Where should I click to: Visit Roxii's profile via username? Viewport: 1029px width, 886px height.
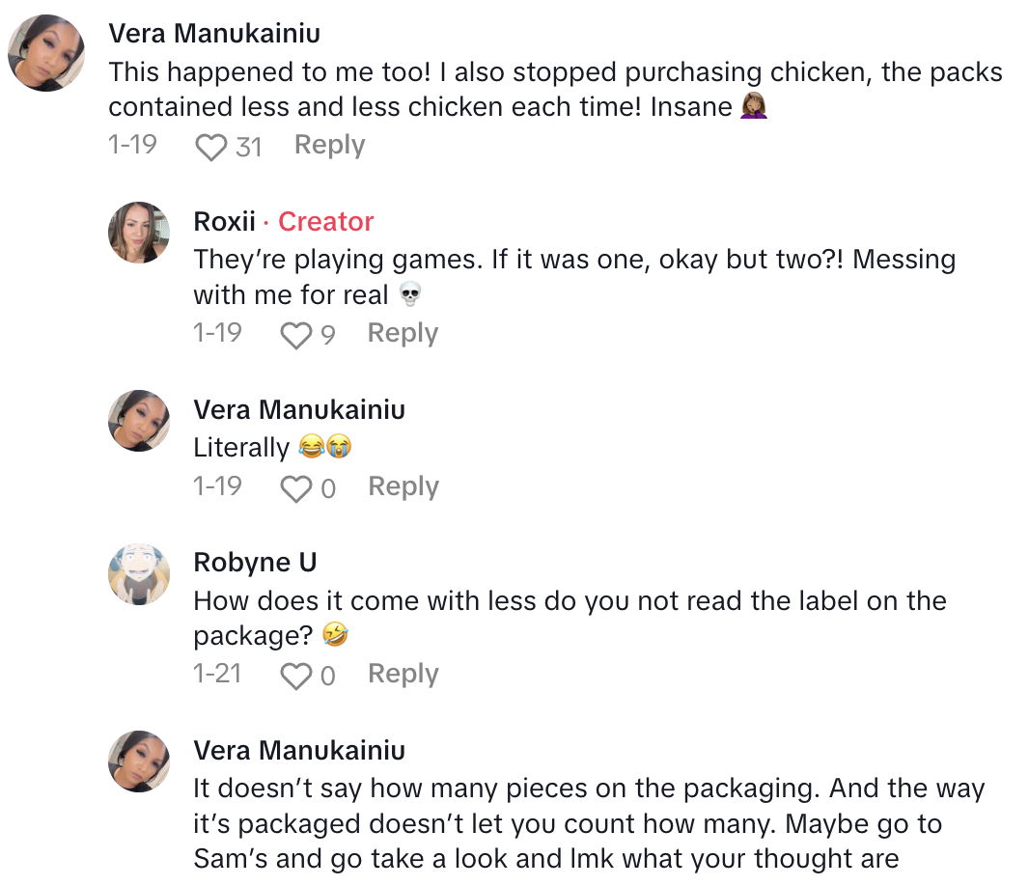point(224,222)
